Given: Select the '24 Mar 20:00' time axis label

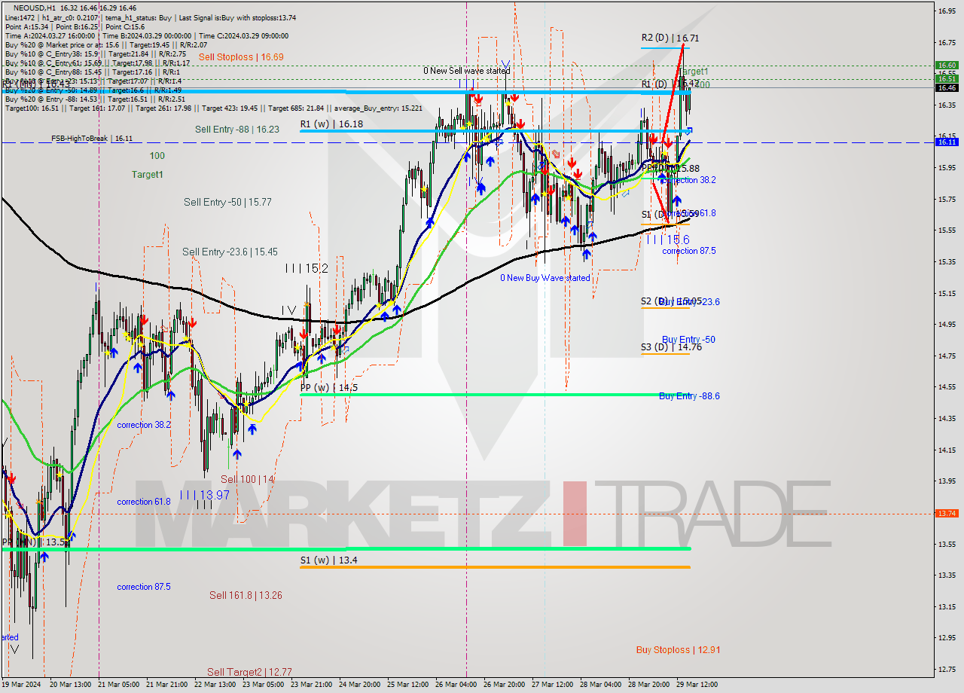Looking at the screenshot, I should [360, 685].
